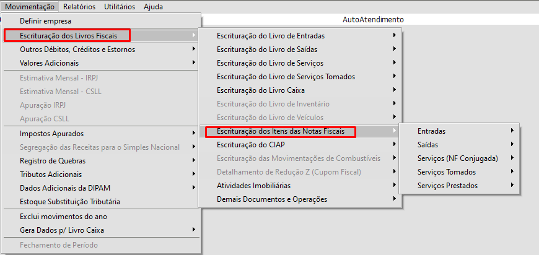The image size is (539, 255).
Task: Expand Outros Débitos, Créditos e Estornos submenu
Action: tap(77, 50)
